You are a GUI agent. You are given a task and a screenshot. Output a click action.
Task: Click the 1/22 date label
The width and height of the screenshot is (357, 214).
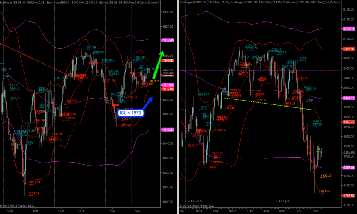coord(61,211)
